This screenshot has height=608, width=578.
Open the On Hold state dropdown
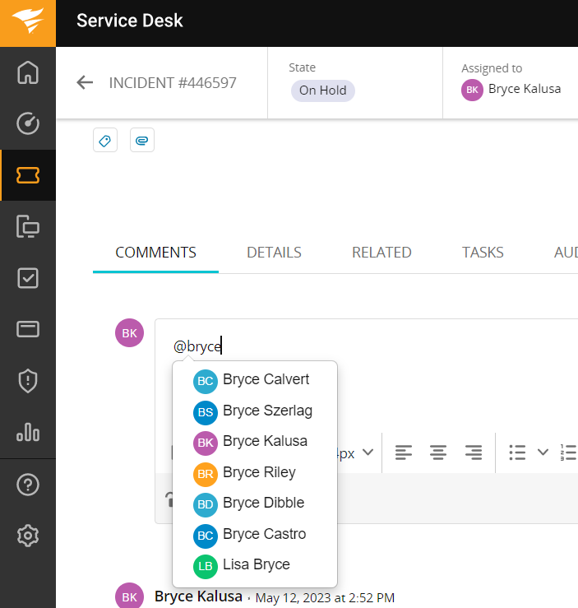click(322, 91)
